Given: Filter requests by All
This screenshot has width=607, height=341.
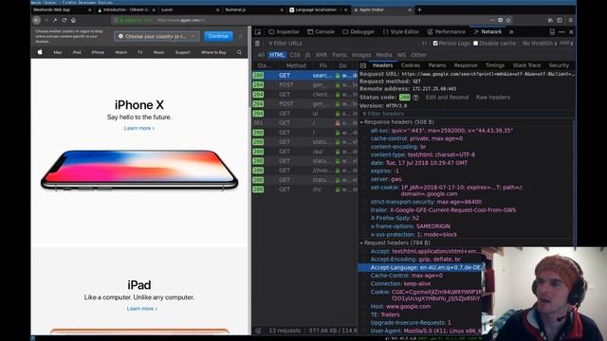Looking at the screenshot, I should [261, 55].
